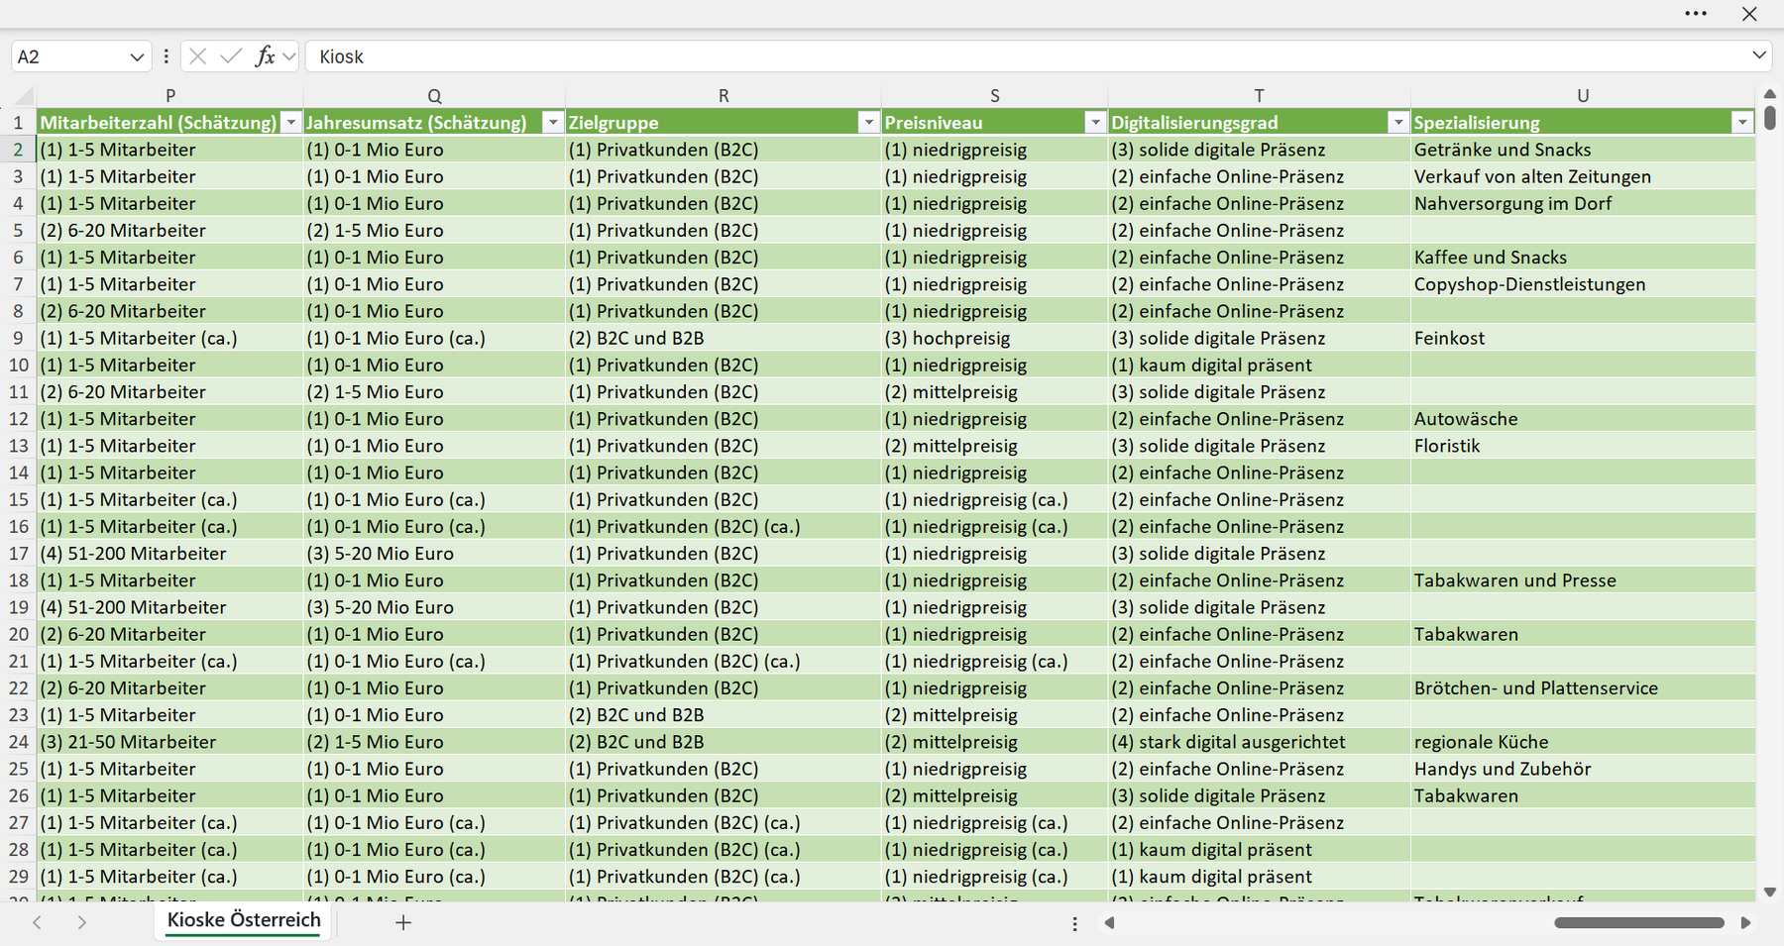Go to next sheet with right arrow
The width and height of the screenshot is (1784, 946).
(82, 922)
